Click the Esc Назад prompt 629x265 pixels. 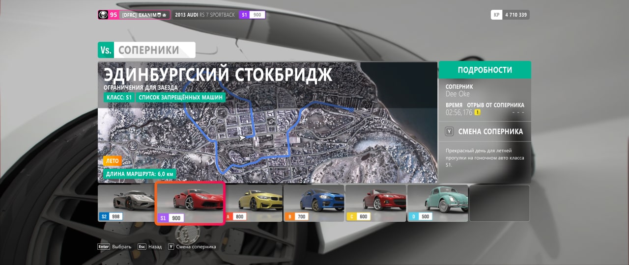pos(149,247)
